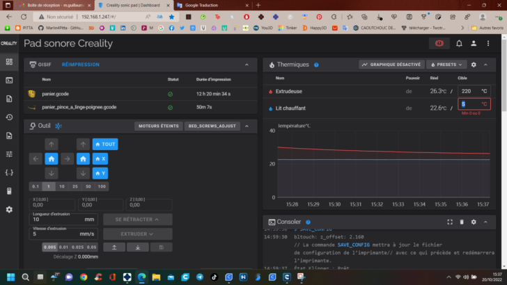Collapse the Outil panel
This screenshot has width=507, height=285.
[247, 126]
